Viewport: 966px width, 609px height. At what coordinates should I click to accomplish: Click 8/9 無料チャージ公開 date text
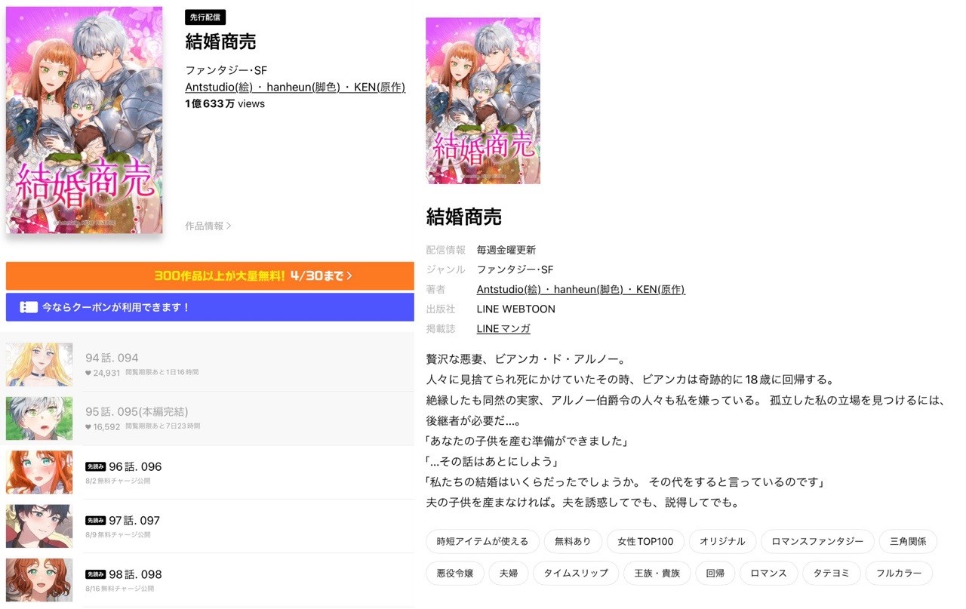pos(118,534)
